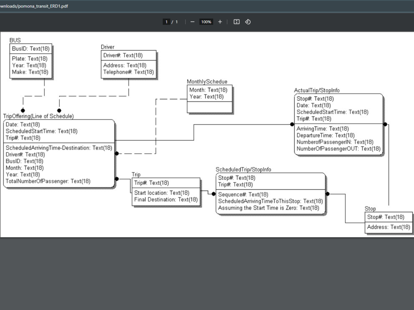Click 'Month: Text(18)' in MonthlySchedule table

click(x=208, y=90)
